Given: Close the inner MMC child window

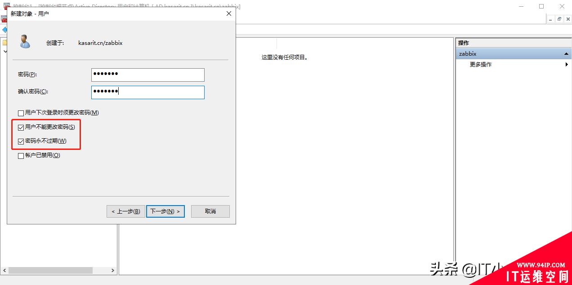Looking at the screenshot, I should [x=567, y=19].
